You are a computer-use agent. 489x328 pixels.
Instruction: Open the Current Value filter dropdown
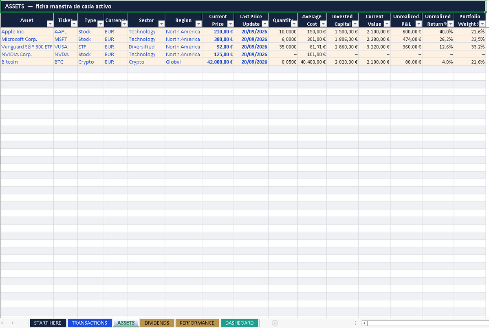387,24
